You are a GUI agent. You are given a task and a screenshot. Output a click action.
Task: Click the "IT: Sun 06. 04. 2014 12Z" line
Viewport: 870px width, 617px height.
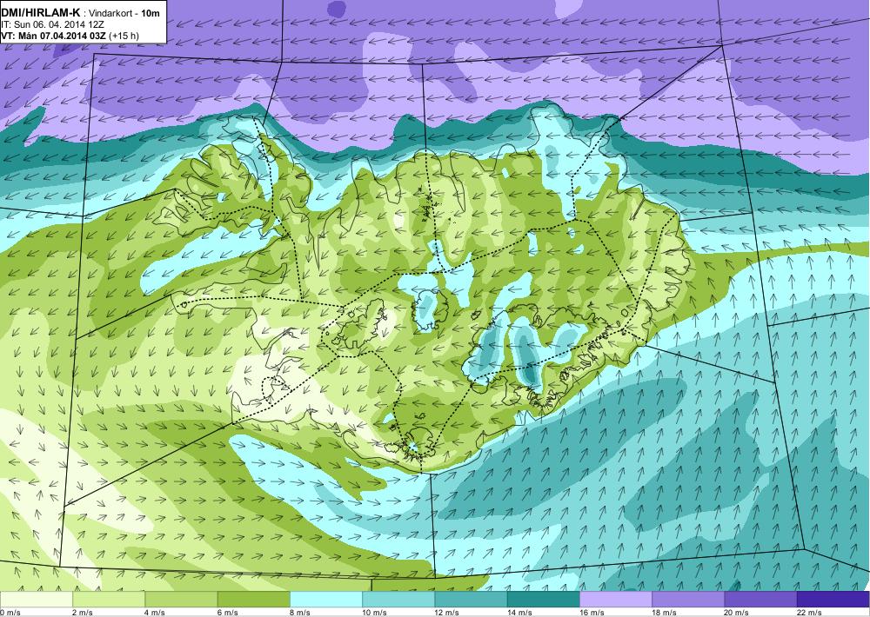(x=53, y=24)
